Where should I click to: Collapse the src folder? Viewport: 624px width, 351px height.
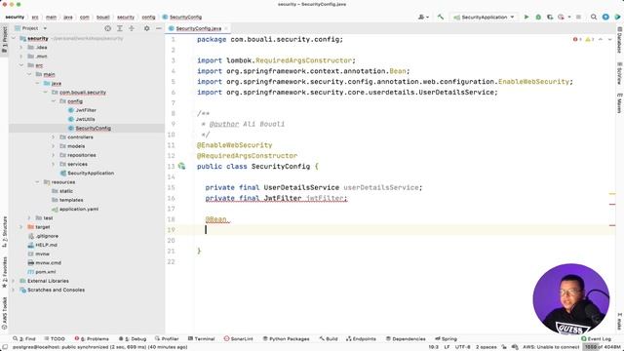[x=21, y=65]
